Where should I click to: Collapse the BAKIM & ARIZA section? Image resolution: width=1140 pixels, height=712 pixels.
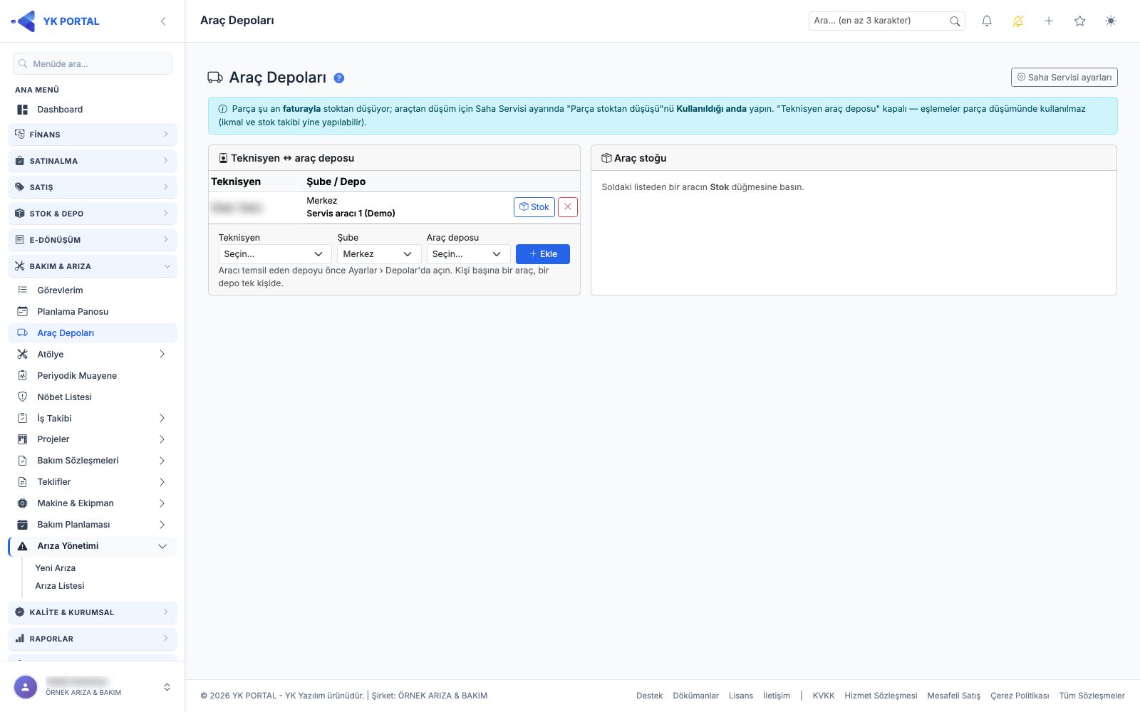tap(93, 266)
